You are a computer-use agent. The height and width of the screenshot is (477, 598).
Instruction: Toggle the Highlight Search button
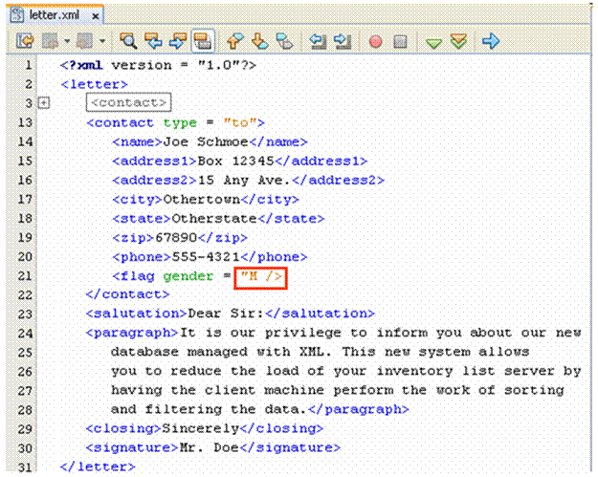tap(203, 41)
